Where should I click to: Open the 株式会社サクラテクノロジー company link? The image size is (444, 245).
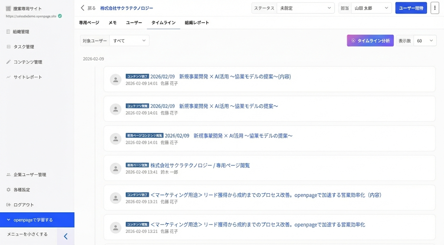127,8
